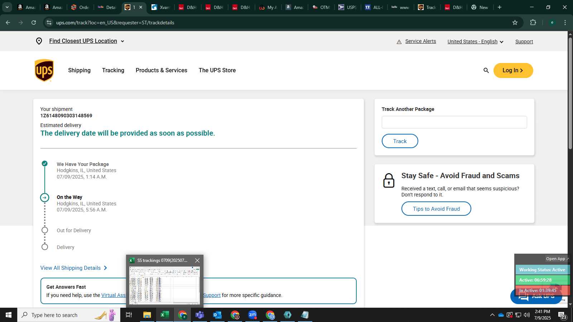Click the yellow Log In button

pyautogui.click(x=513, y=70)
